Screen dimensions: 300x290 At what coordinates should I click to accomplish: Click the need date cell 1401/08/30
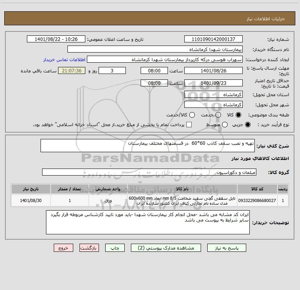pyautogui.click(x=31, y=200)
